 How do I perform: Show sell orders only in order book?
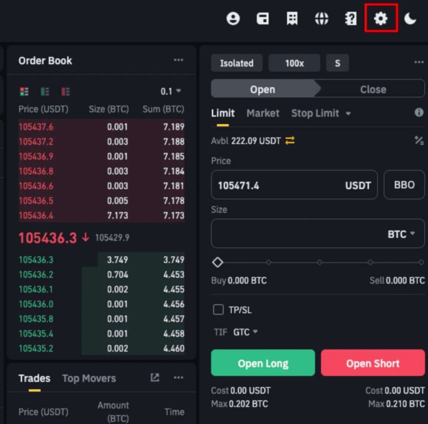(66, 92)
